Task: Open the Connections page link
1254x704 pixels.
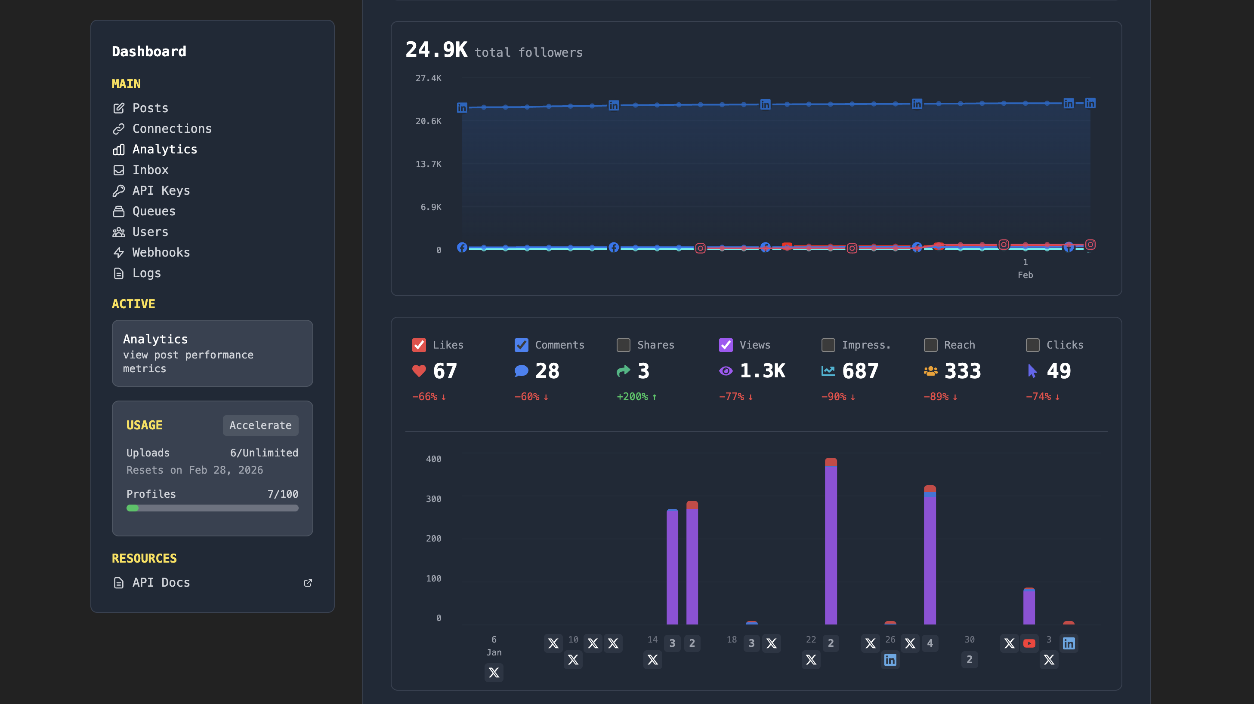Action: [172, 129]
